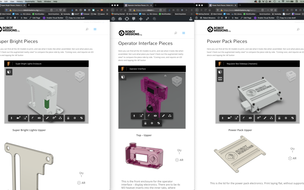Click explode model icon in Operator Interface viewer
The image size is (304, 190).
[x=170, y=116]
